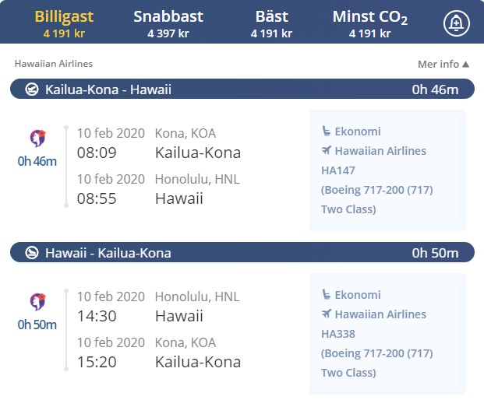Click flight number HA147
The height and width of the screenshot is (400, 484).
tap(338, 170)
